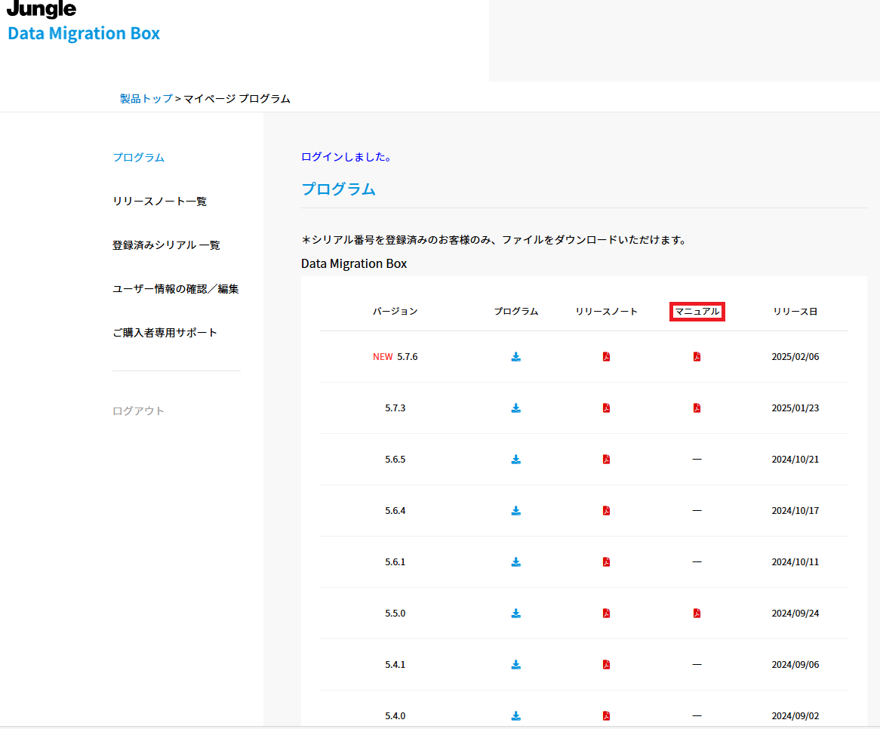Click release date 2024/10/11
The width and height of the screenshot is (880, 729).
[x=795, y=562]
